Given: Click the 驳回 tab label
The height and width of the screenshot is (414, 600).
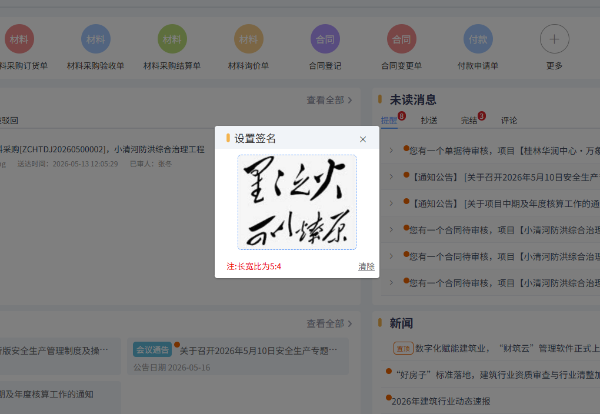Looking at the screenshot, I should pos(9,121).
